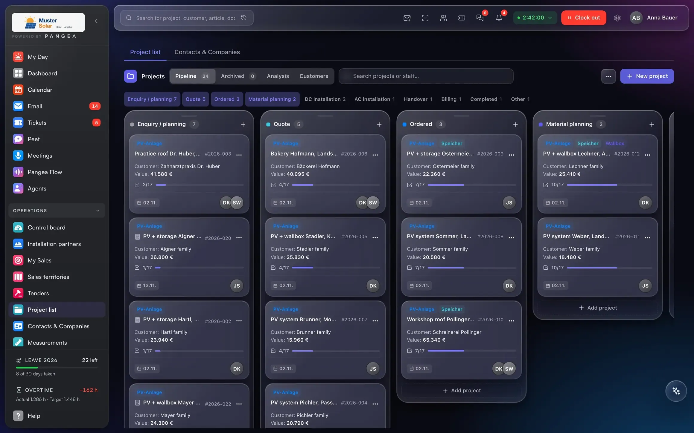Screen dimensions: 694x433
Task: Open chat messages icon with badge 6
Action: (480, 18)
